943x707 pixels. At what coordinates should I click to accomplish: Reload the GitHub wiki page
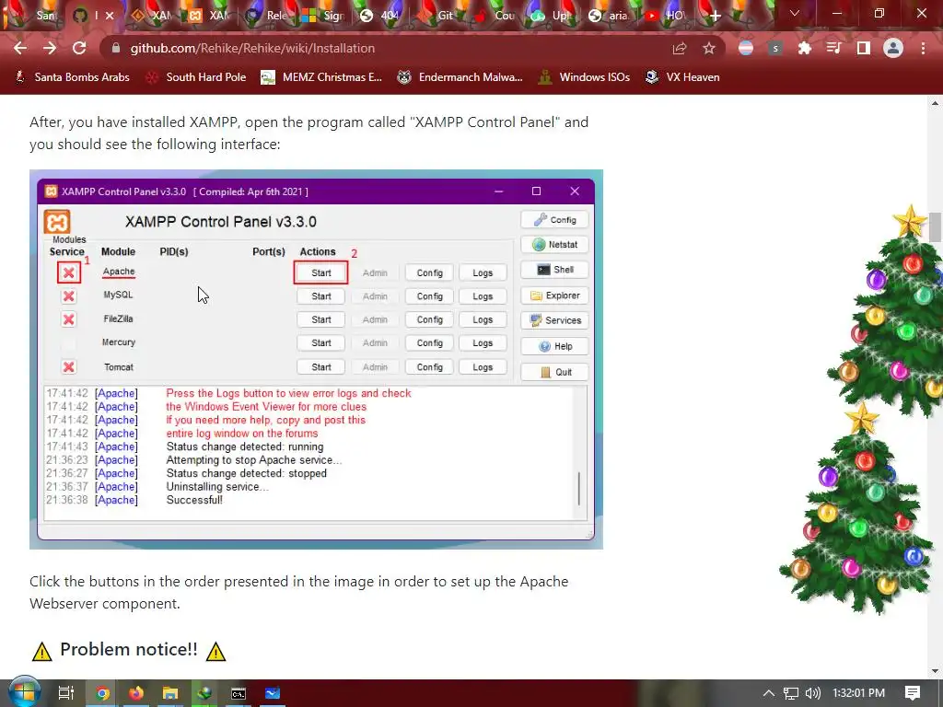(x=79, y=48)
